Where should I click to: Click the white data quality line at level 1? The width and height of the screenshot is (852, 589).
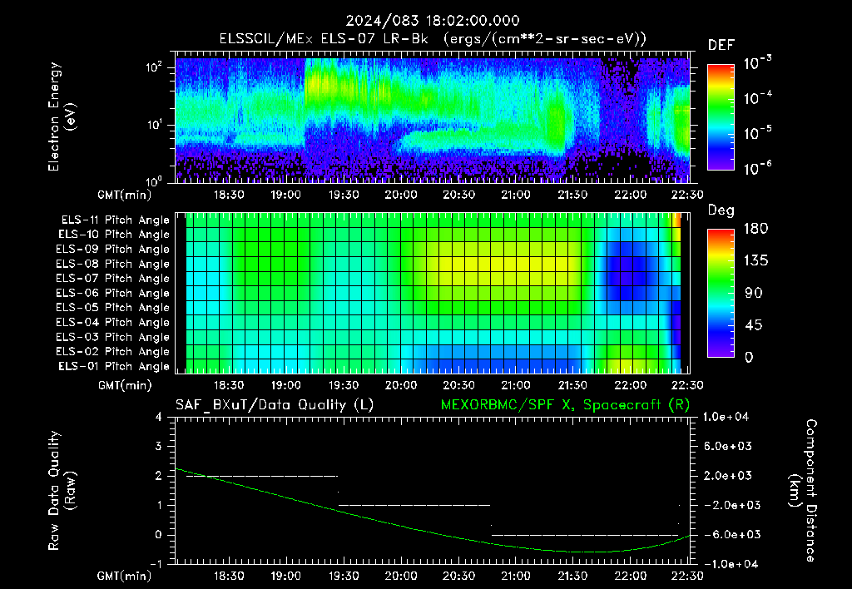414,505
